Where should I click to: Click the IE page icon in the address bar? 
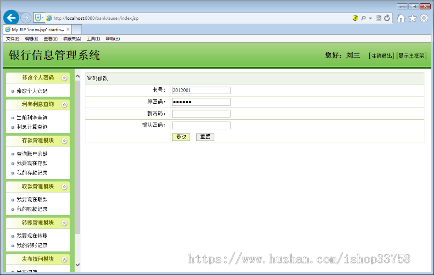point(49,18)
